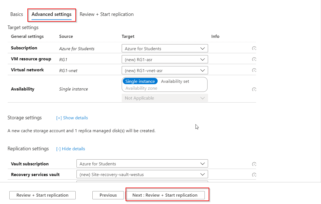Click info icon for Virtual network row
The image size is (321, 204).
pos(254,70)
